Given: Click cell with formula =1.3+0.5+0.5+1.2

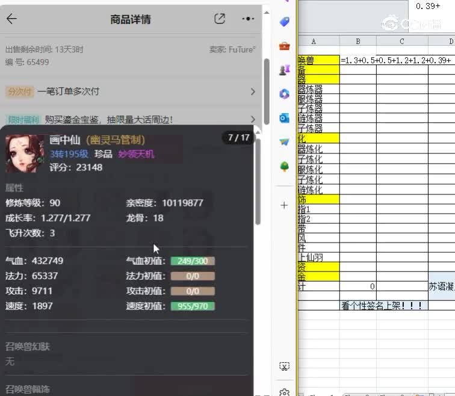Looking at the screenshot, I should (358, 60).
